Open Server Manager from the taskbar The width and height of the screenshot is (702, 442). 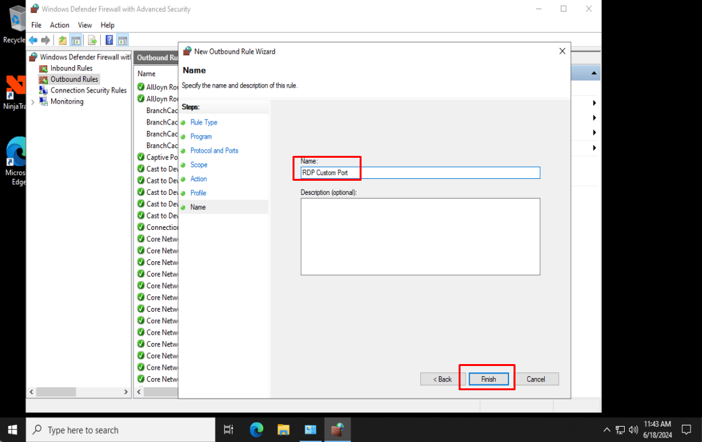point(310,430)
